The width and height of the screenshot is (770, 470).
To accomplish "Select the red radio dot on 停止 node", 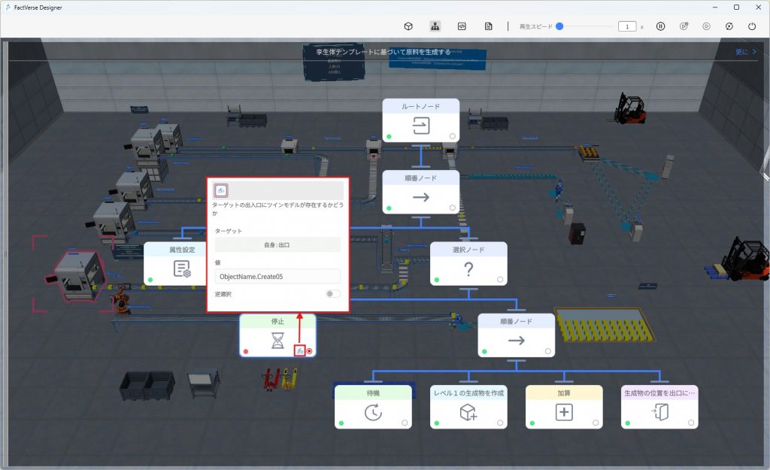I will [x=310, y=351].
